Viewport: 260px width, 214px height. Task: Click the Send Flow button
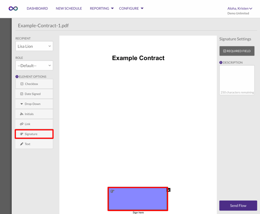click(x=238, y=205)
